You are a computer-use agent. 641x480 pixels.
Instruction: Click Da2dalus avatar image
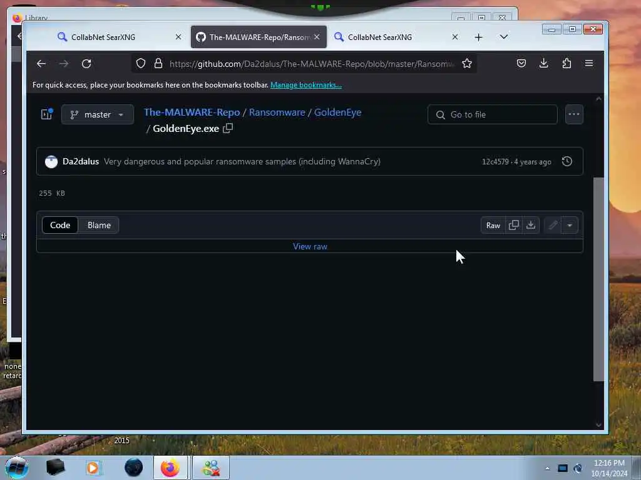coord(51,162)
